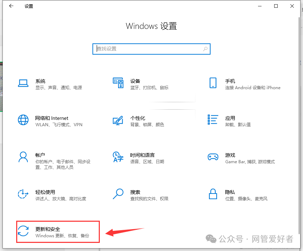303x251 pixels.
Task: Click the 帐户 title text
Action: pyautogui.click(x=40, y=155)
